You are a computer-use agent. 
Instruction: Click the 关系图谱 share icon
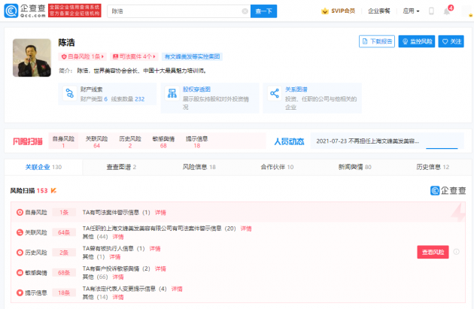click(275, 93)
